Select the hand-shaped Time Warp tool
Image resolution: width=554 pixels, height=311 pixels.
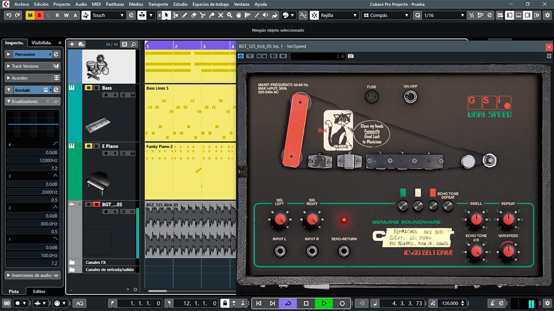239,15
